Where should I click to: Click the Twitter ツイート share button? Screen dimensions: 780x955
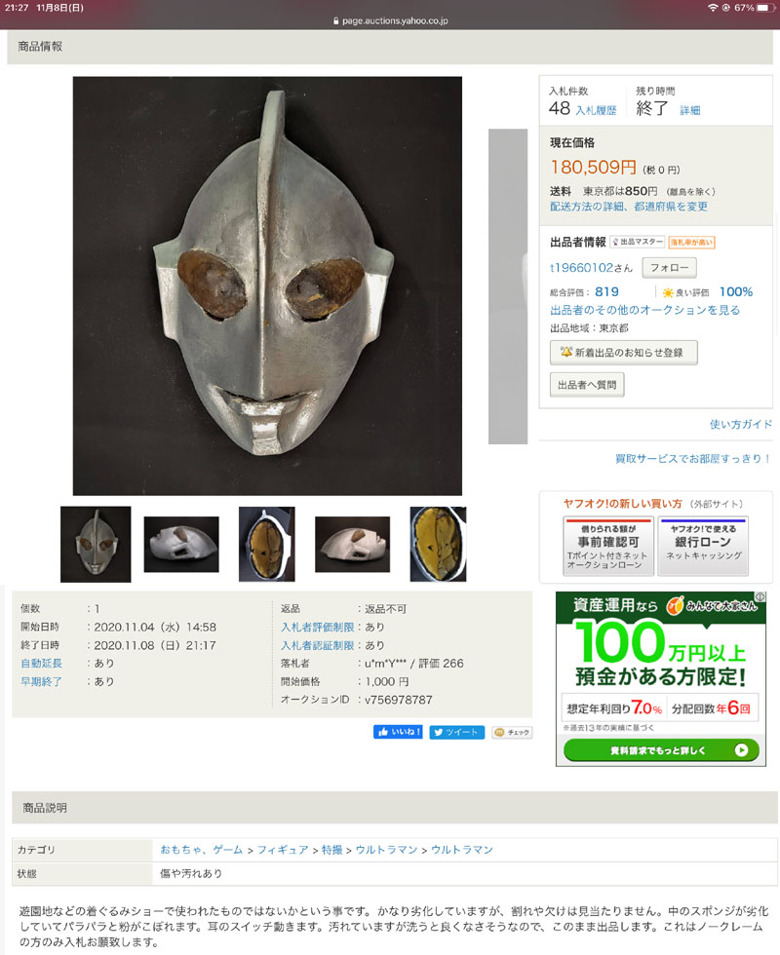tap(457, 732)
